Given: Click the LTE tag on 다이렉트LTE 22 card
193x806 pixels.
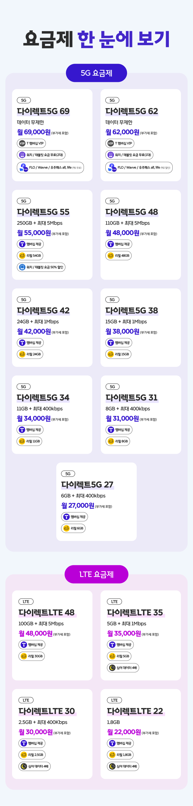Looking at the screenshot, I should [114, 700].
